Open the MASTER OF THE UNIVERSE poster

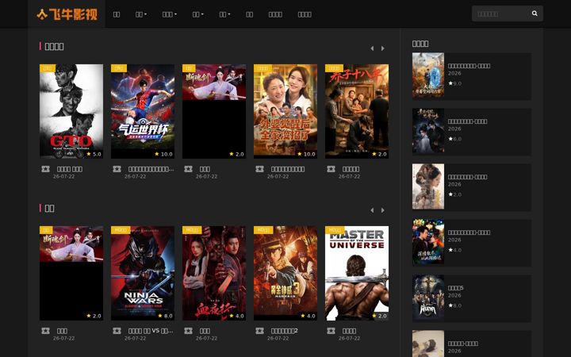(357, 273)
